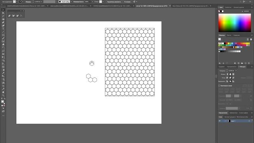The image size is (254, 143).
Task: Click Установки (Preferences) button
Action: [127, 2]
